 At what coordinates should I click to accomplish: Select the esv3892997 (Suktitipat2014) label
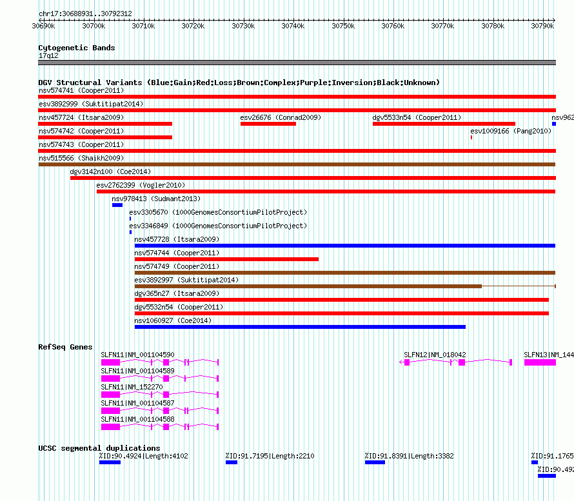click(x=186, y=280)
